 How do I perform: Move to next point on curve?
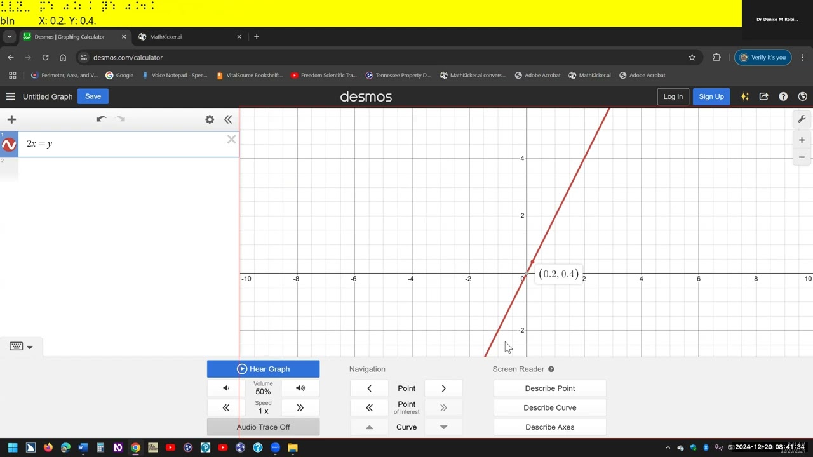[x=443, y=388]
